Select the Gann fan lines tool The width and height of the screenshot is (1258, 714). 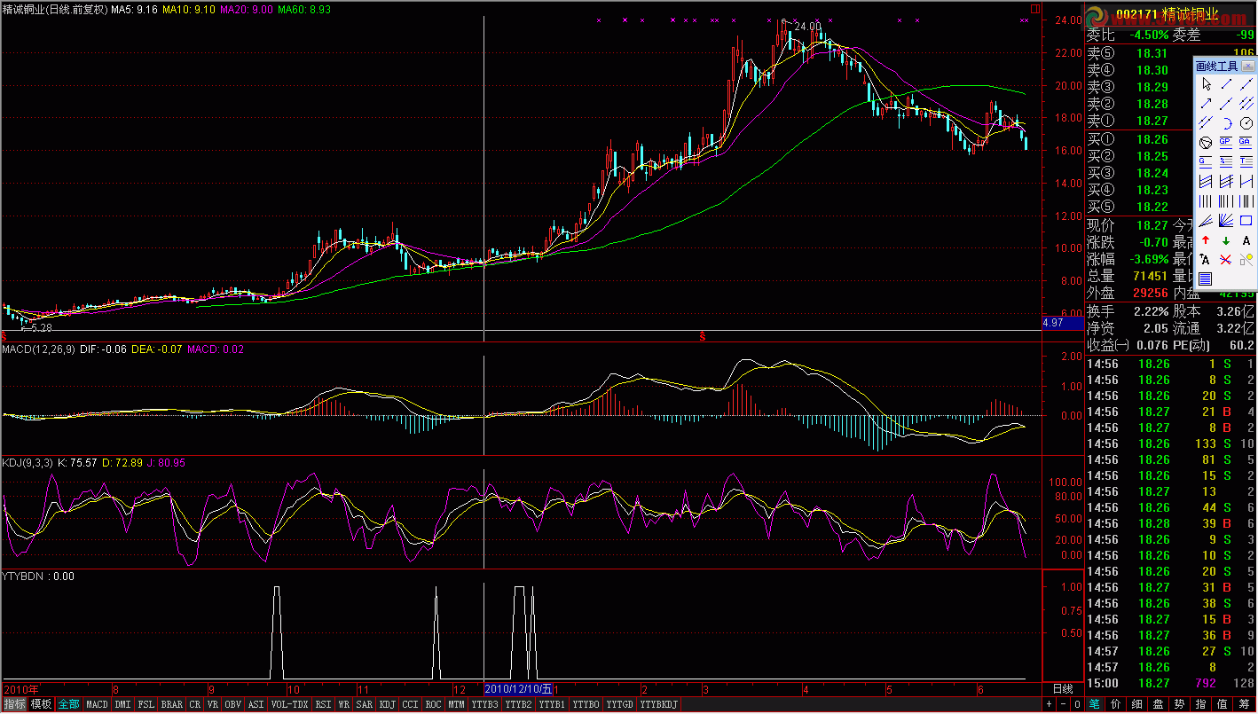point(1226,220)
